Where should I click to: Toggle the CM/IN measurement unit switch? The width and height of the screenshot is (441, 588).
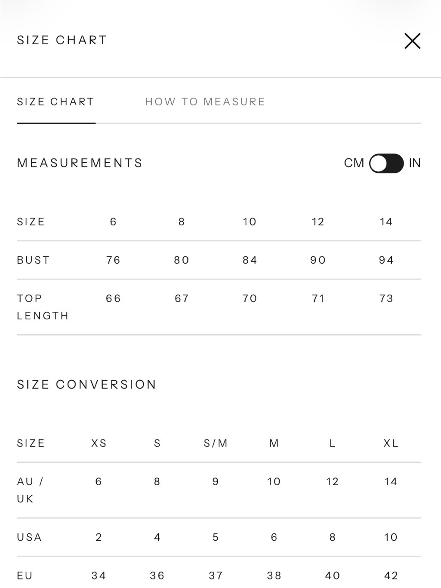coord(386,163)
